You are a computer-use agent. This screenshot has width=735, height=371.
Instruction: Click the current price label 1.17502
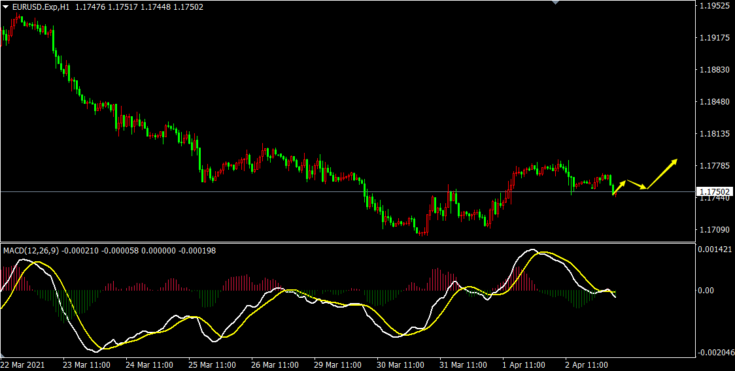(714, 192)
